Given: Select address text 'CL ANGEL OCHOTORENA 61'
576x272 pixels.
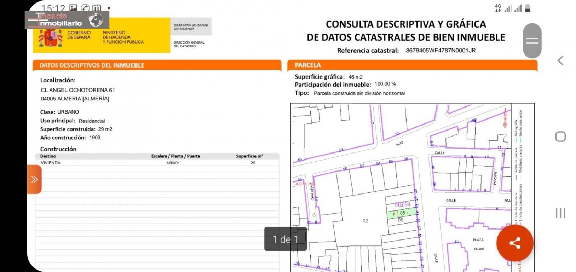Looking at the screenshot, I should 78,90.
